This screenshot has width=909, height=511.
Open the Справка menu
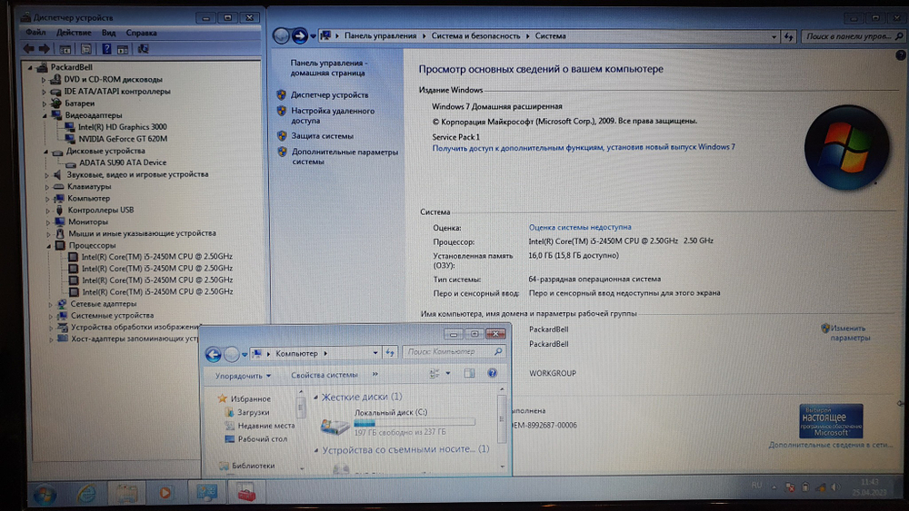[x=142, y=33]
